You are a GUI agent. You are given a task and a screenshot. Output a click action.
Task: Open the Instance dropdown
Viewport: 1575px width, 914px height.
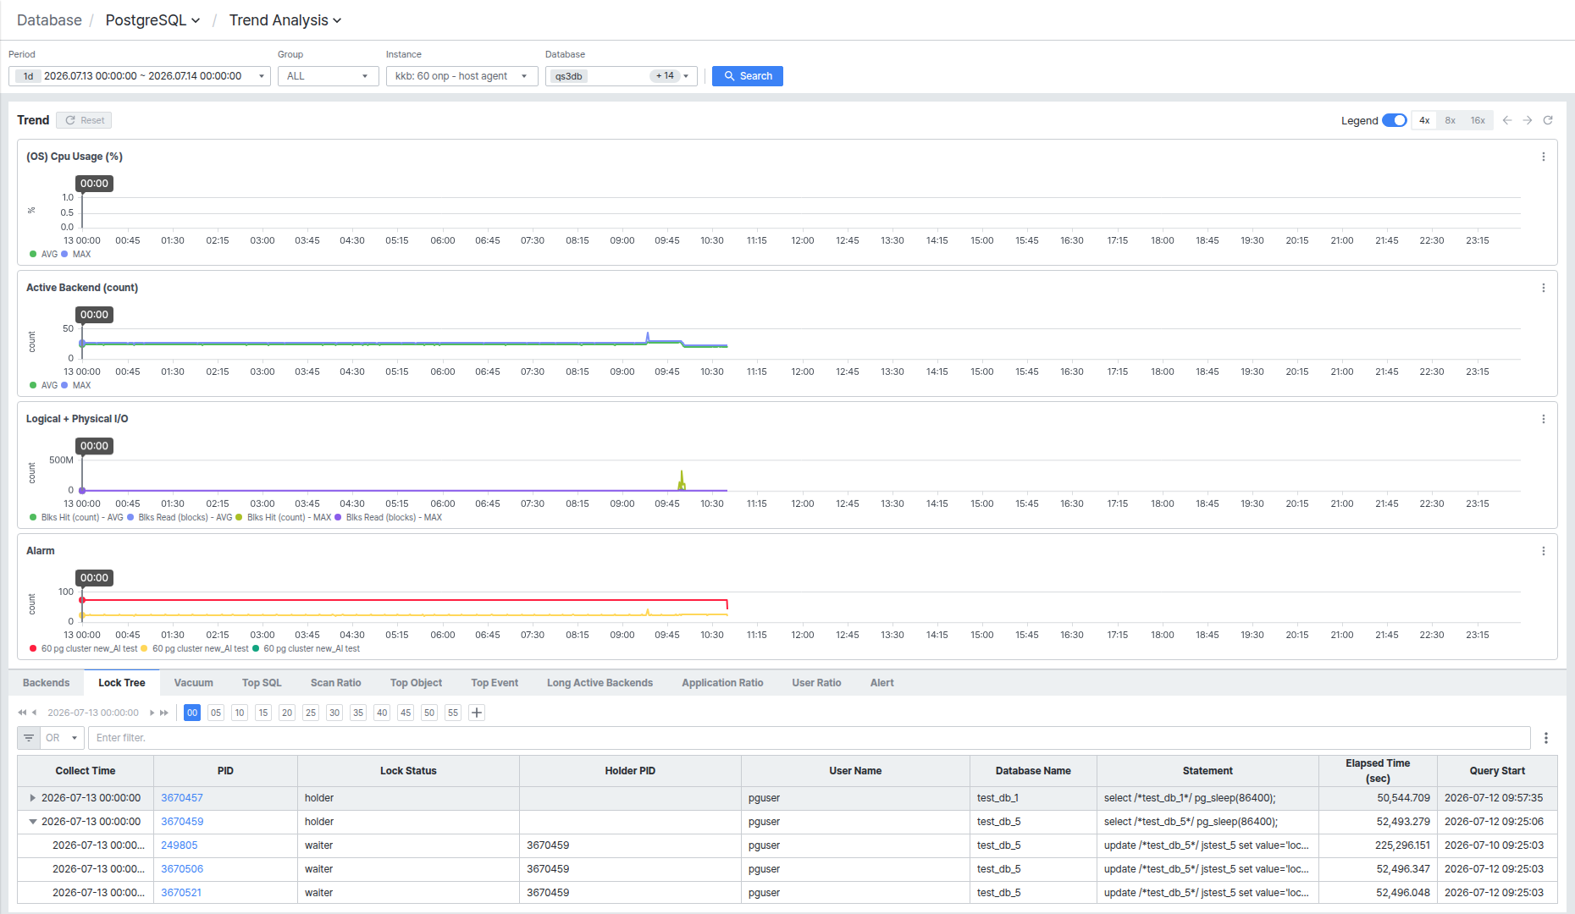461,76
